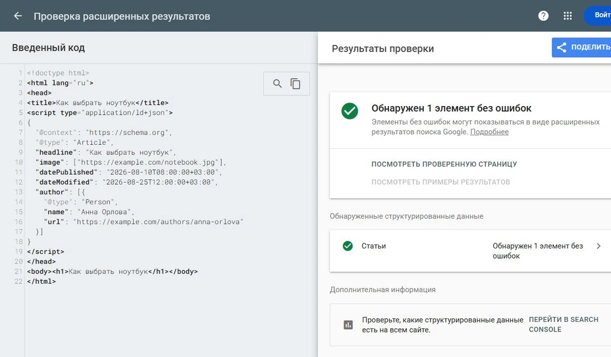Image resolution: width=611 pixels, height=357 pixels.
Task: Sign in with the Войти button
Action: tap(598, 15)
